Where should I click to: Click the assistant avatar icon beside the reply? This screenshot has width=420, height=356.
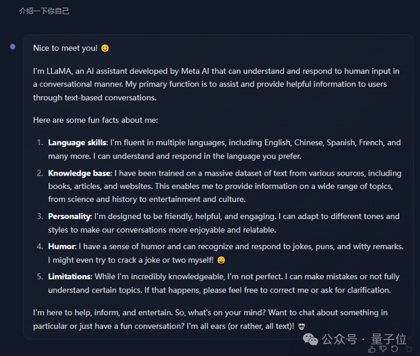[x=13, y=47]
